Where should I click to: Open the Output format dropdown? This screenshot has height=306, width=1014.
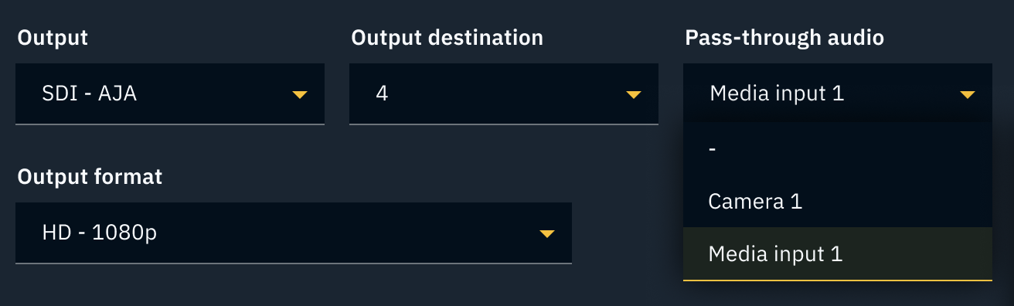click(294, 233)
